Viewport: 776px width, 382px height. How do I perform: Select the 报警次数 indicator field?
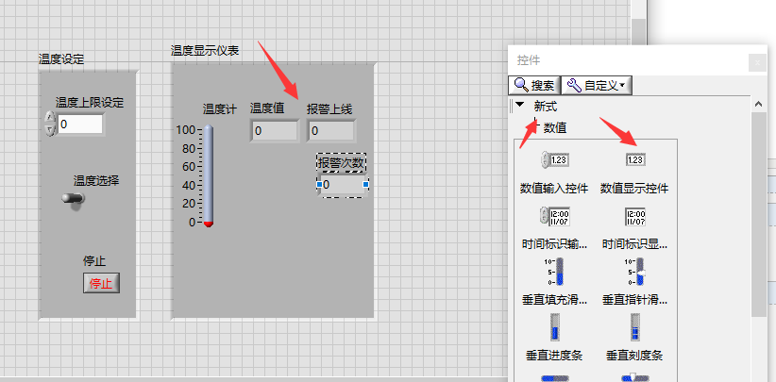click(x=343, y=185)
